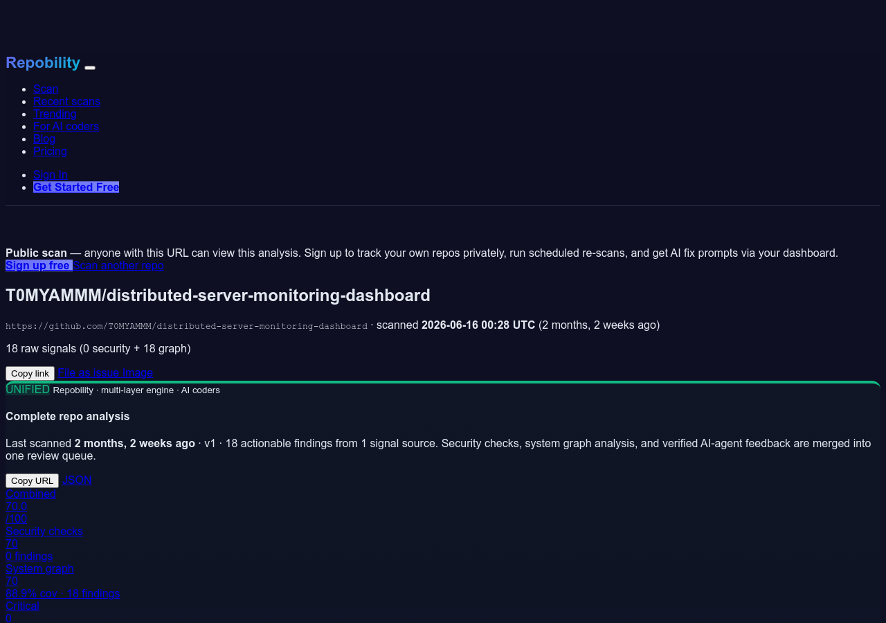Click the Copy URL button
886x623 pixels.
click(x=32, y=480)
